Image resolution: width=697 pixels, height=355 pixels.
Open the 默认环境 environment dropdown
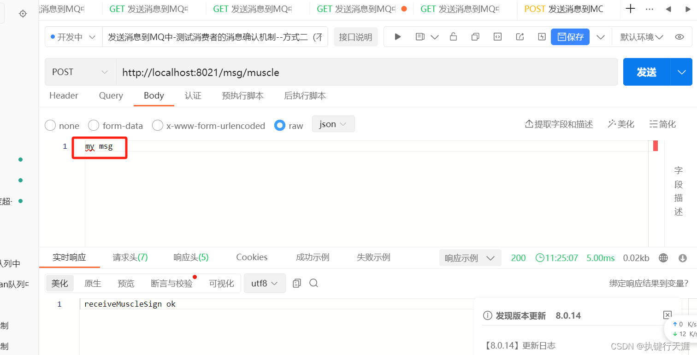click(x=641, y=37)
